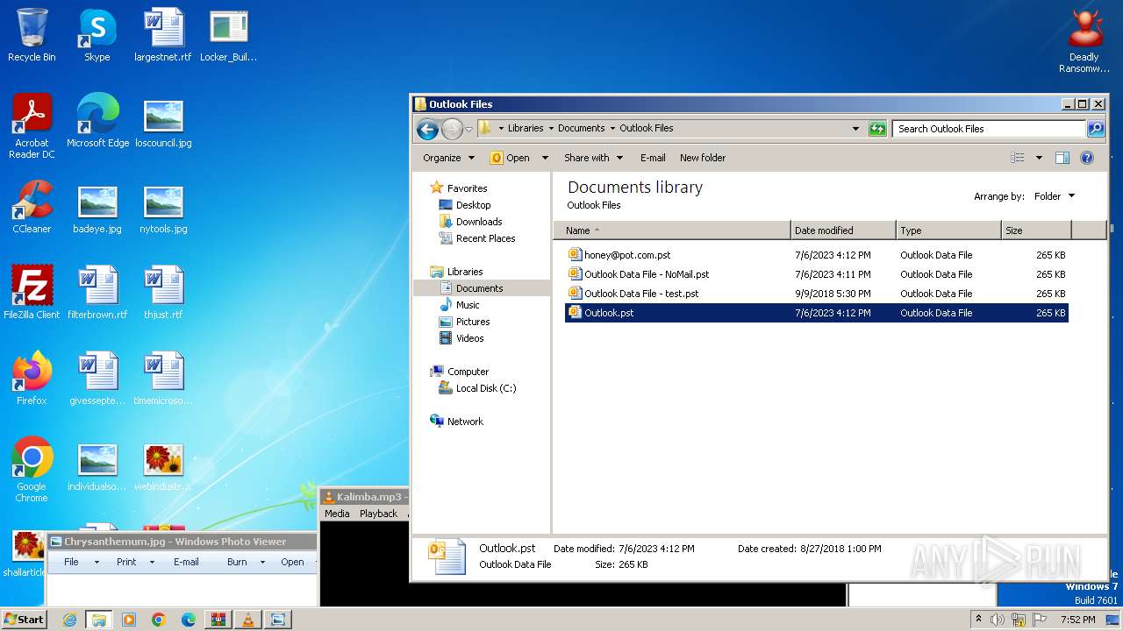Open Skype desktop shortcut
The height and width of the screenshot is (631, 1123).
pos(97,36)
